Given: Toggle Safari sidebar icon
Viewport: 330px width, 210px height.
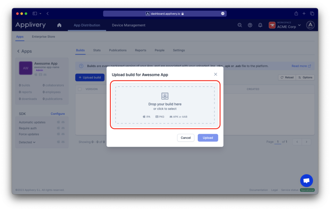Looking at the screenshot, I should (x=35, y=14).
